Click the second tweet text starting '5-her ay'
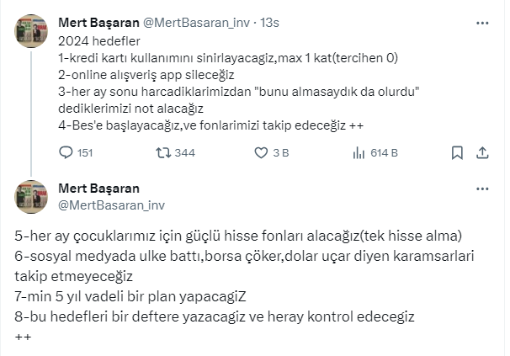 coord(244,236)
